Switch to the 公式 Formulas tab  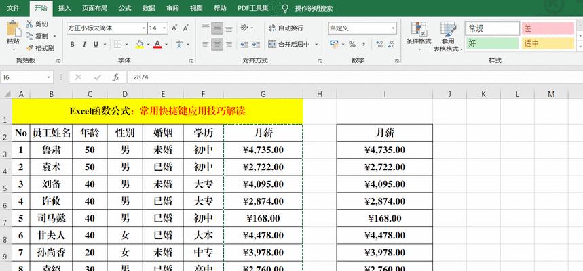[x=125, y=8]
